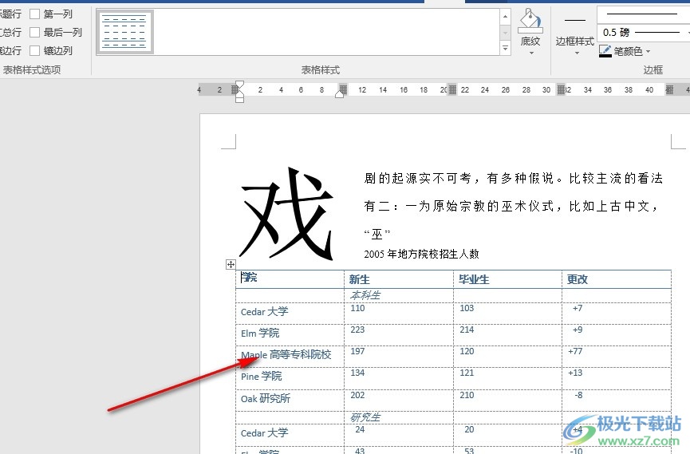Click the value 202 cell
The width and height of the screenshot is (690, 454).
(398, 401)
